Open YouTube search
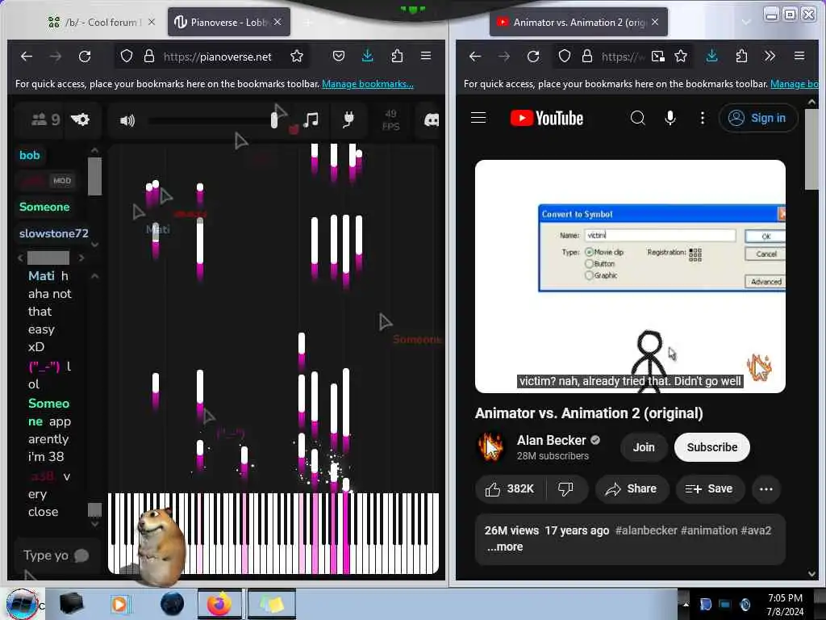The height and width of the screenshot is (620, 826). pos(637,118)
